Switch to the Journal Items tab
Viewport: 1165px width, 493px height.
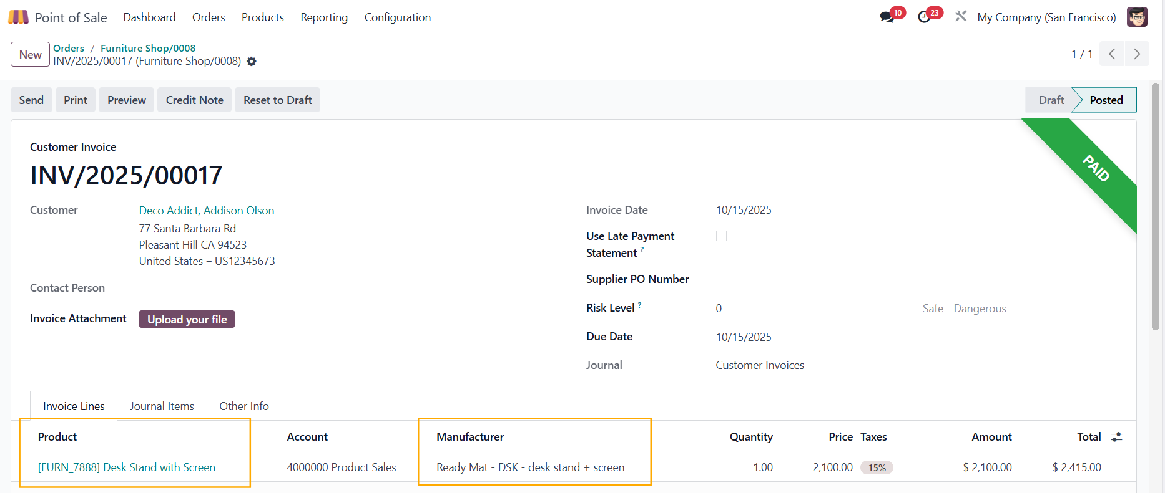pos(162,406)
